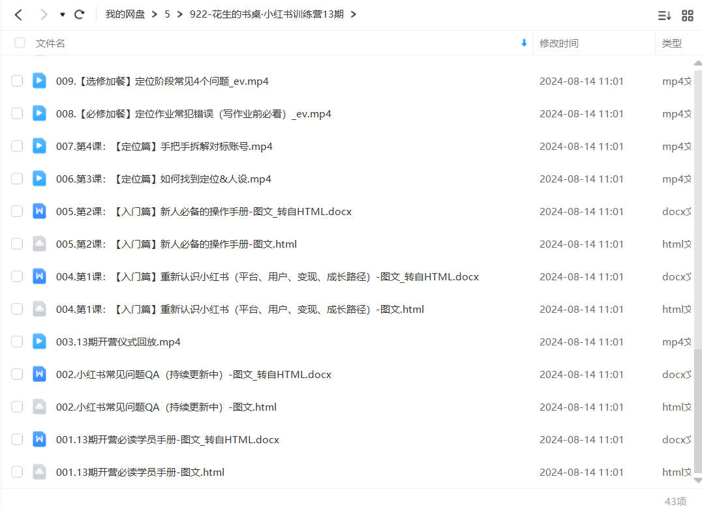Expand chevron after 我的网盘 breadcrumb
The height and width of the screenshot is (511, 702).
point(155,14)
